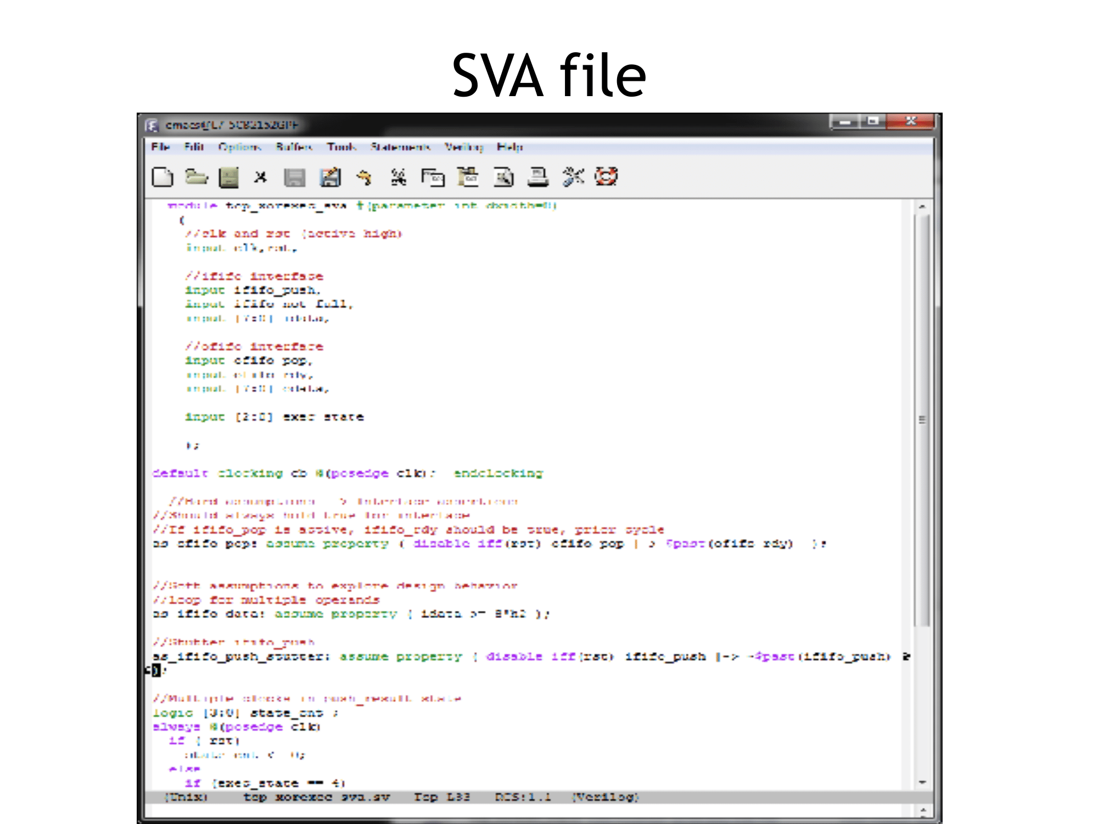Click the 'as ofifo pop: assume property' line
This screenshot has height=824, width=1098.
pyautogui.click(x=489, y=544)
